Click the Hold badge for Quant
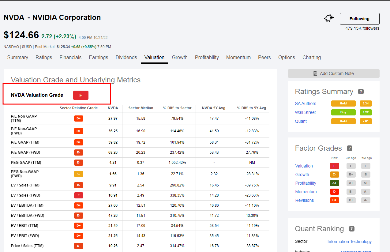The image size is (390, 252). (343, 121)
